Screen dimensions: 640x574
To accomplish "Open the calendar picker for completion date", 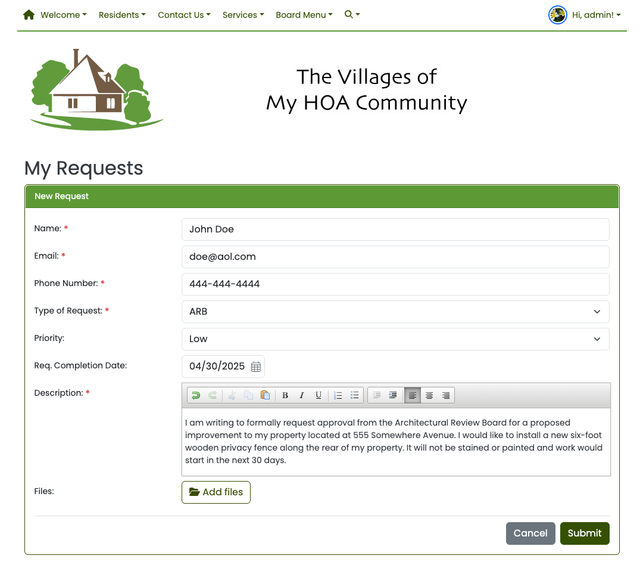I will pyautogui.click(x=256, y=367).
